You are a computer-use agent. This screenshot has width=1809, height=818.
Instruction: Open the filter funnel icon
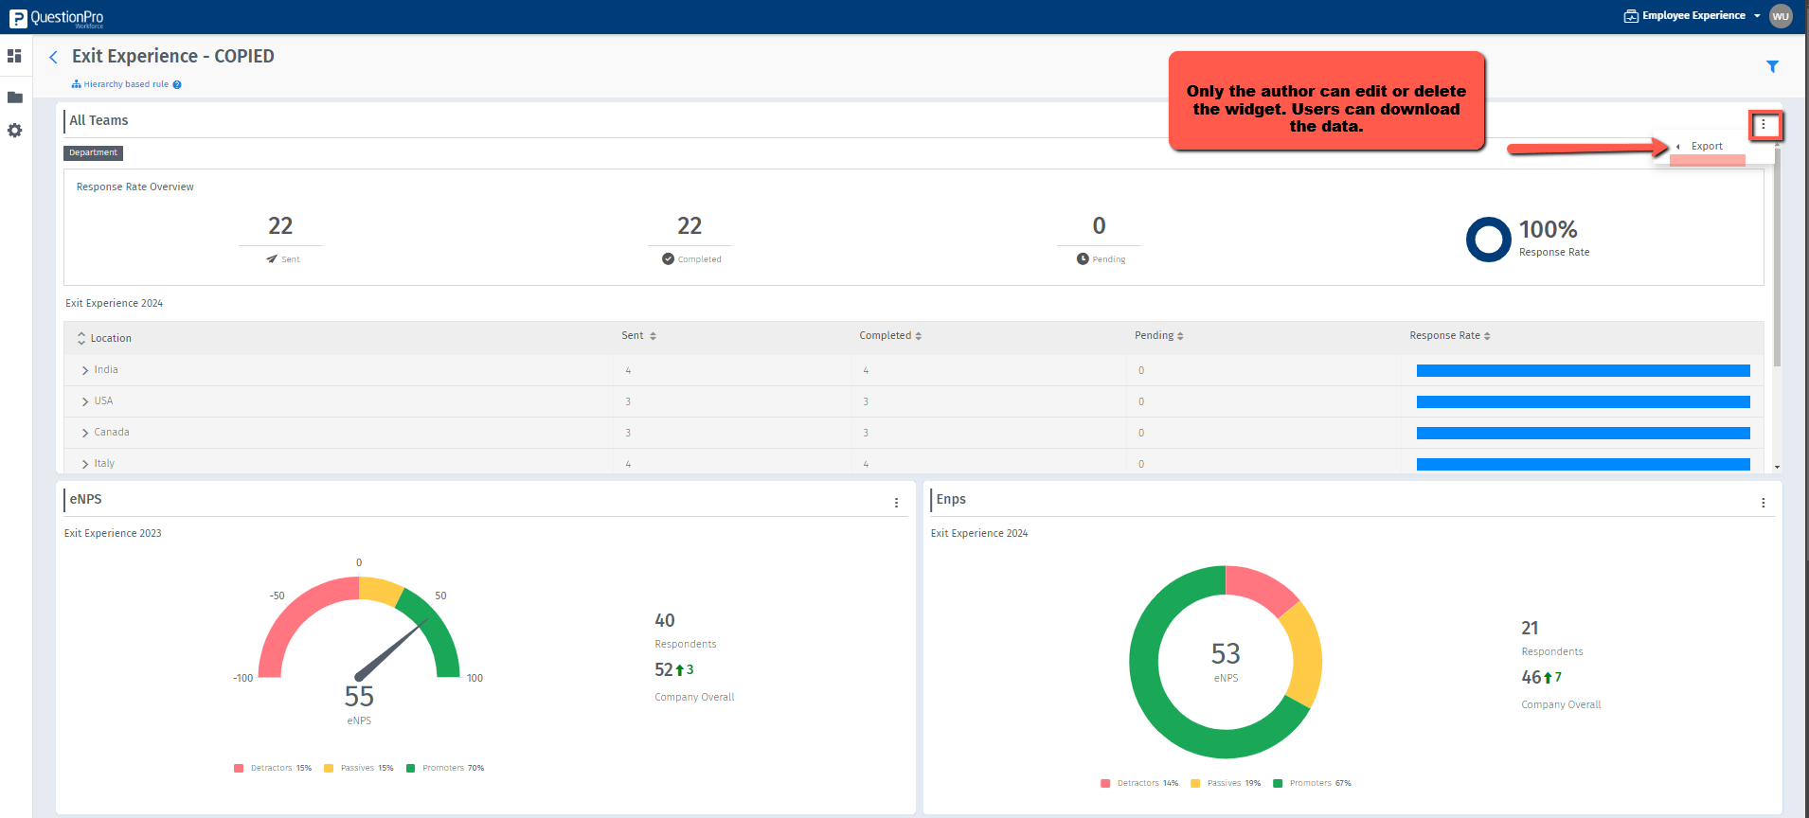pos(1772,66)
